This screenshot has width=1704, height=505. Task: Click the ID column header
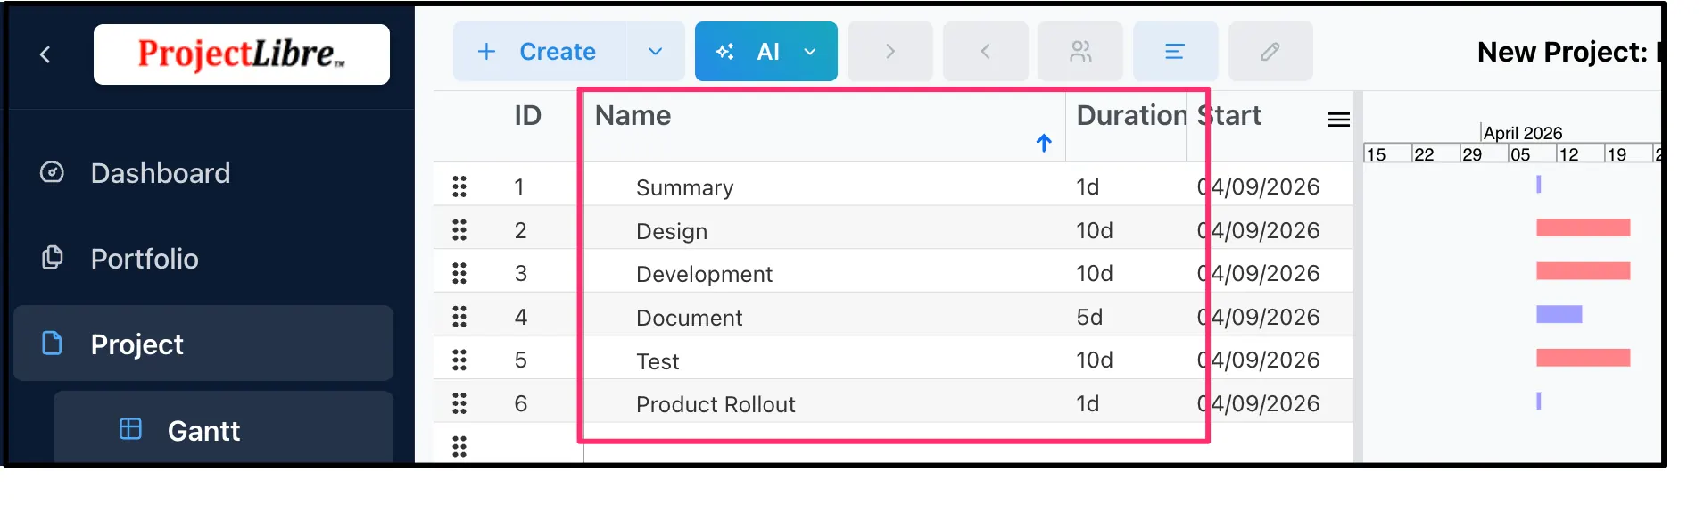[x=527, y=115]
